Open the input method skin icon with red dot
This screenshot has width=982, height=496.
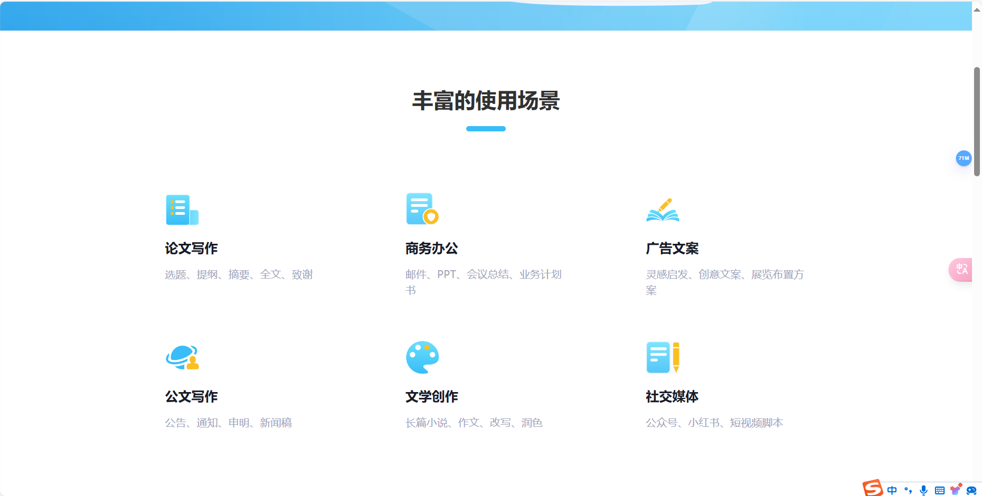[956, 490]
